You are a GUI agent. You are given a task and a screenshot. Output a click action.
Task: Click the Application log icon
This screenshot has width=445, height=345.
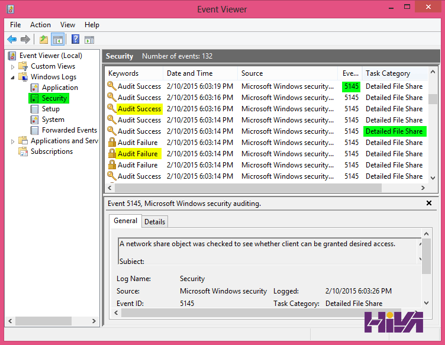(x=34, y=88)
